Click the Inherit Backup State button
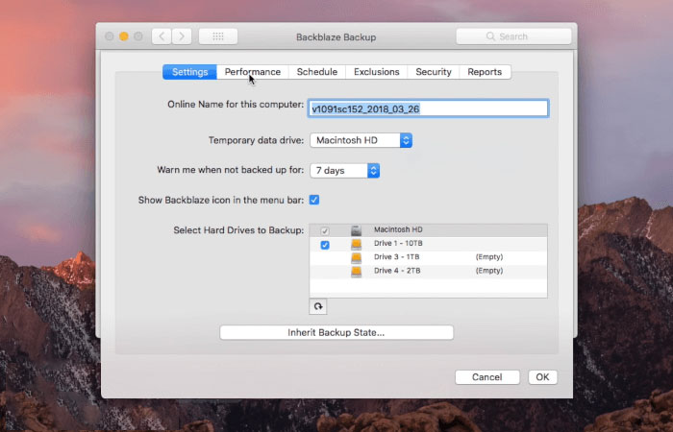The image size is (673, 432). [336, 332]
